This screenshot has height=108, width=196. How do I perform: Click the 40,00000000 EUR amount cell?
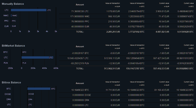[80, 27]
